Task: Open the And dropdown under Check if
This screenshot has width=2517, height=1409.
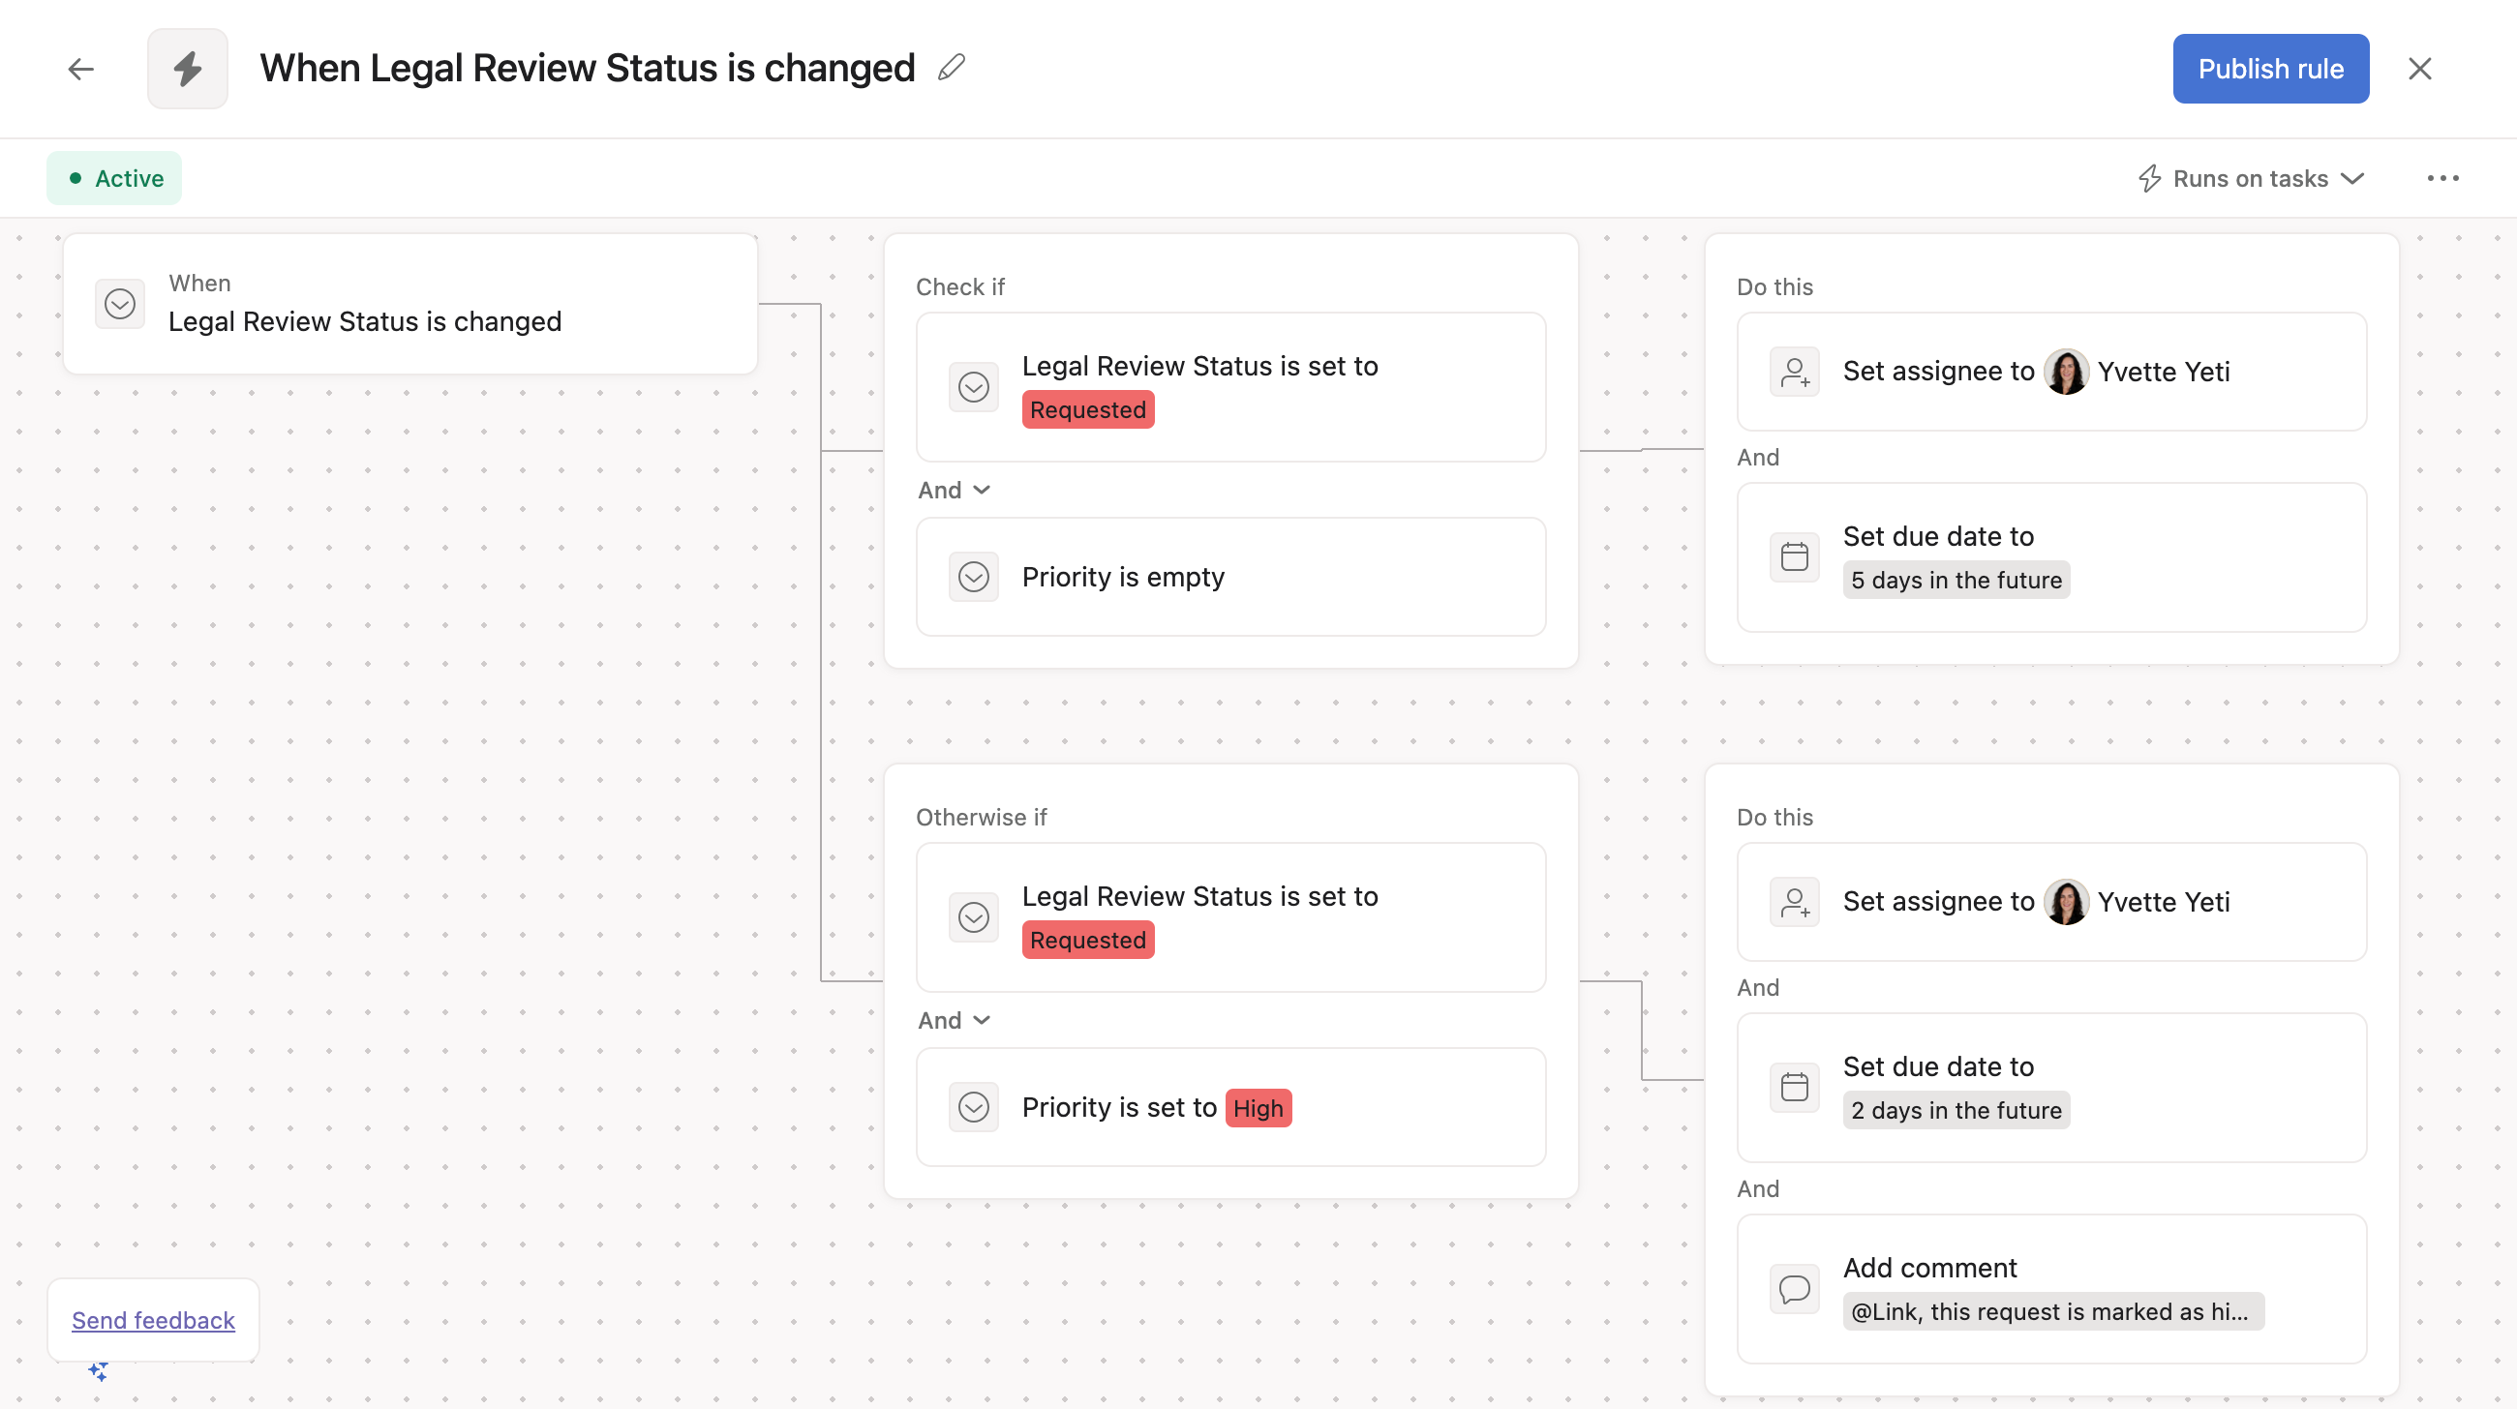Action: (x=954, y=491)
